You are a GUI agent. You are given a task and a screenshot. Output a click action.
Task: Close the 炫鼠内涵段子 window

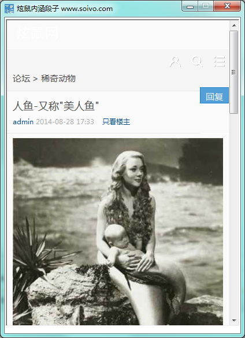(227, 6)
